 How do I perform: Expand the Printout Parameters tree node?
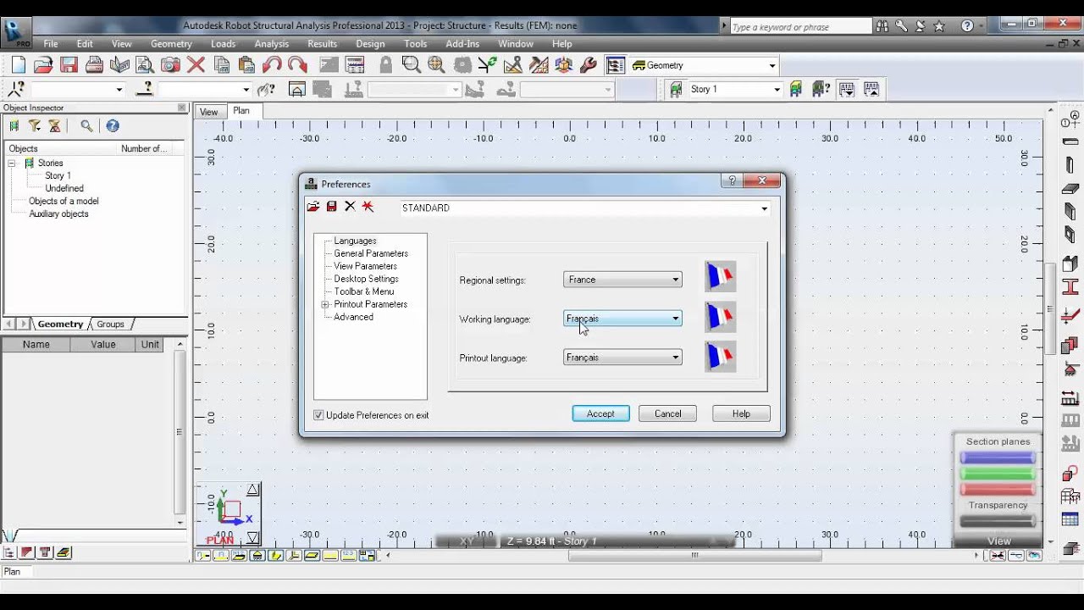pos(324,304)
